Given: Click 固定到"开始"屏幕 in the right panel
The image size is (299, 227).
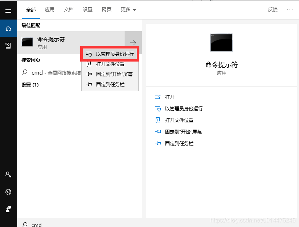Looking at the screenshot, I should click(183, 132).
